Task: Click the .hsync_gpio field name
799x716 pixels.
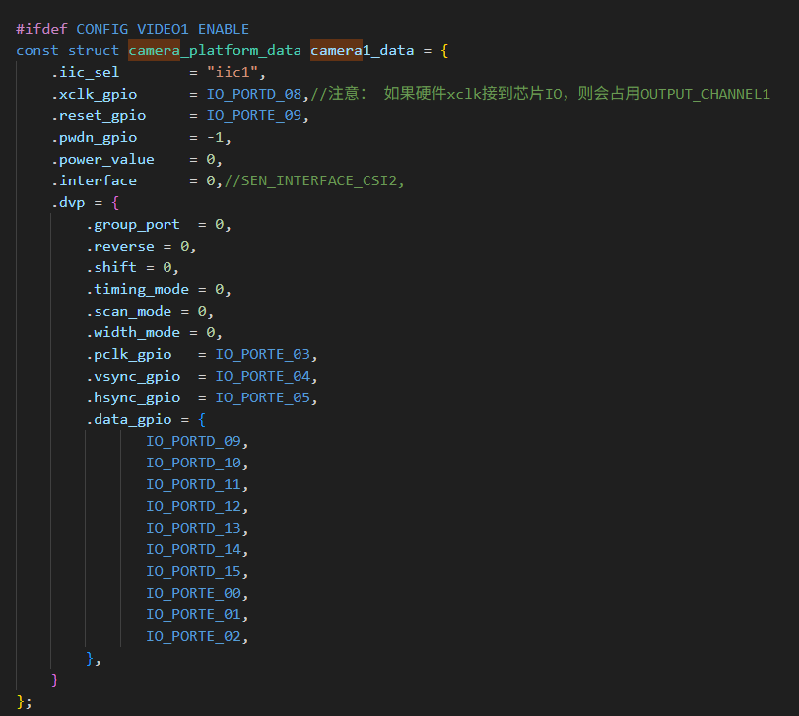Action: coord(132,397)
